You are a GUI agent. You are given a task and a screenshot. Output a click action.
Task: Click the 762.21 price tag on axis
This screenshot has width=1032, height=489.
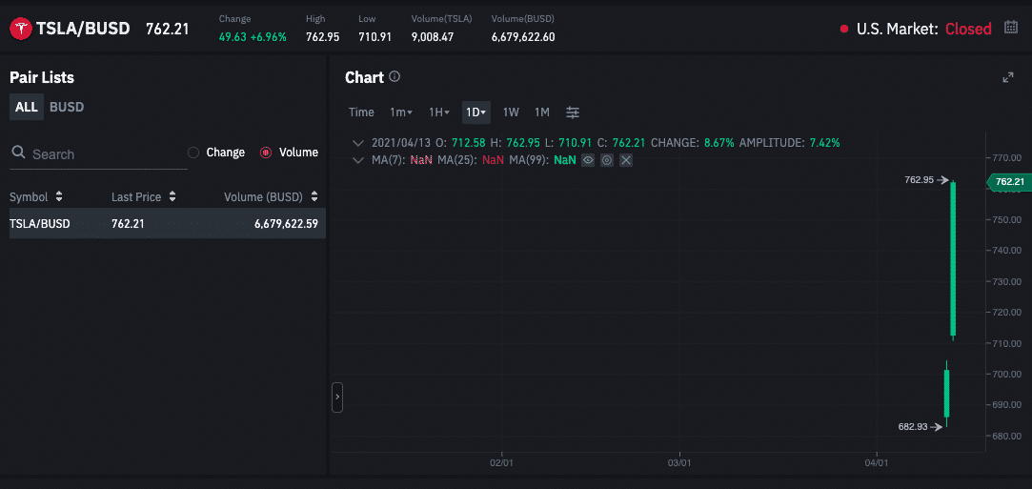pyautogui.click(x=1009, y=182)
